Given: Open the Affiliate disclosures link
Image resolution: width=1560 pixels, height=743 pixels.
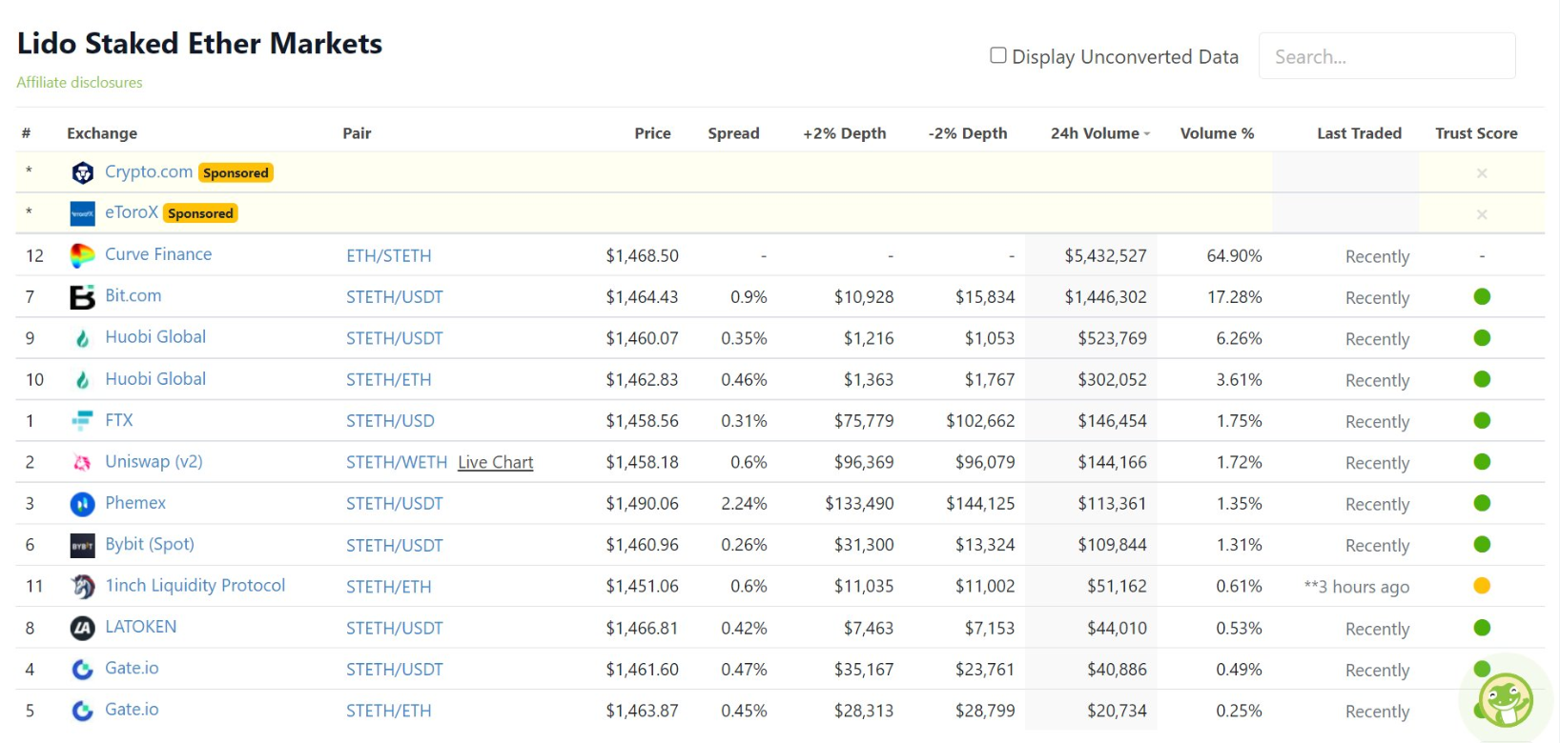Looking at the screenshot, I should 79,83.
